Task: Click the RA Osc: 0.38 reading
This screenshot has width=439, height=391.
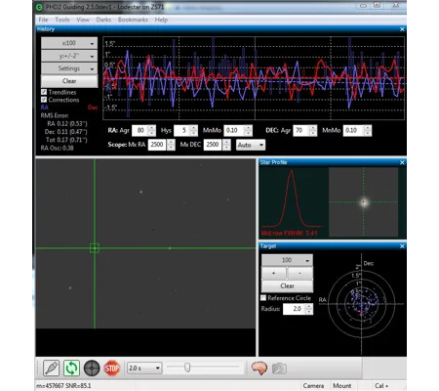Action: tap(57, 149)
